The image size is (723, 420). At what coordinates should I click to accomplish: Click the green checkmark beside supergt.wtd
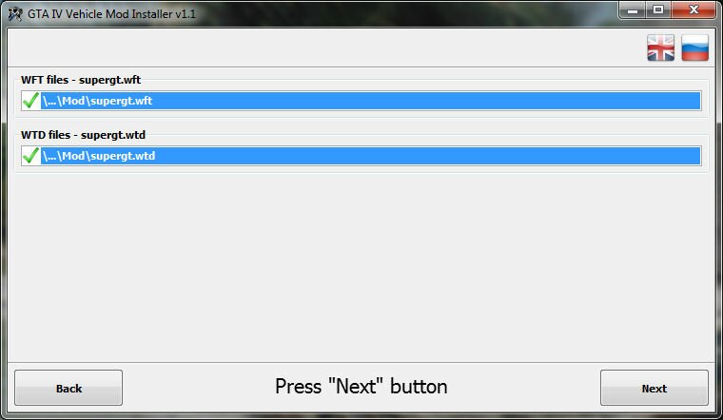(x=30, y=156)
